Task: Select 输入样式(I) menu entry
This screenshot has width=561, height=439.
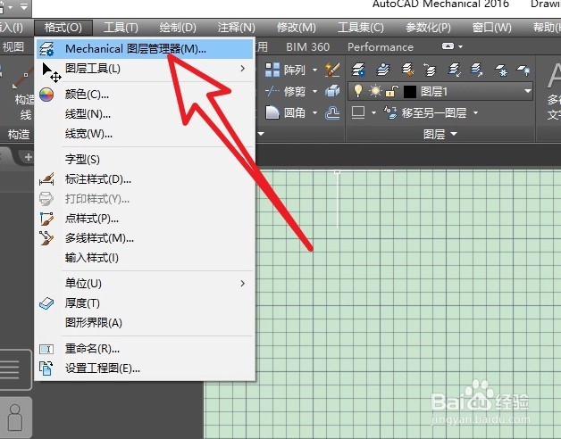Action: [145, 258]
